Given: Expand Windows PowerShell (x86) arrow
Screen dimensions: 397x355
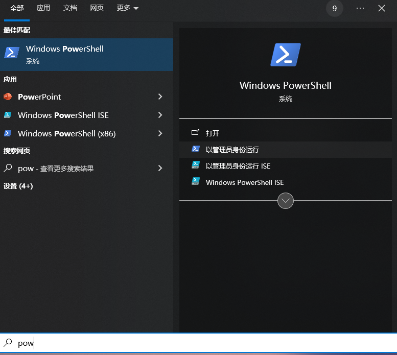Looking at the screenshot, I should [x=160, y=133].
